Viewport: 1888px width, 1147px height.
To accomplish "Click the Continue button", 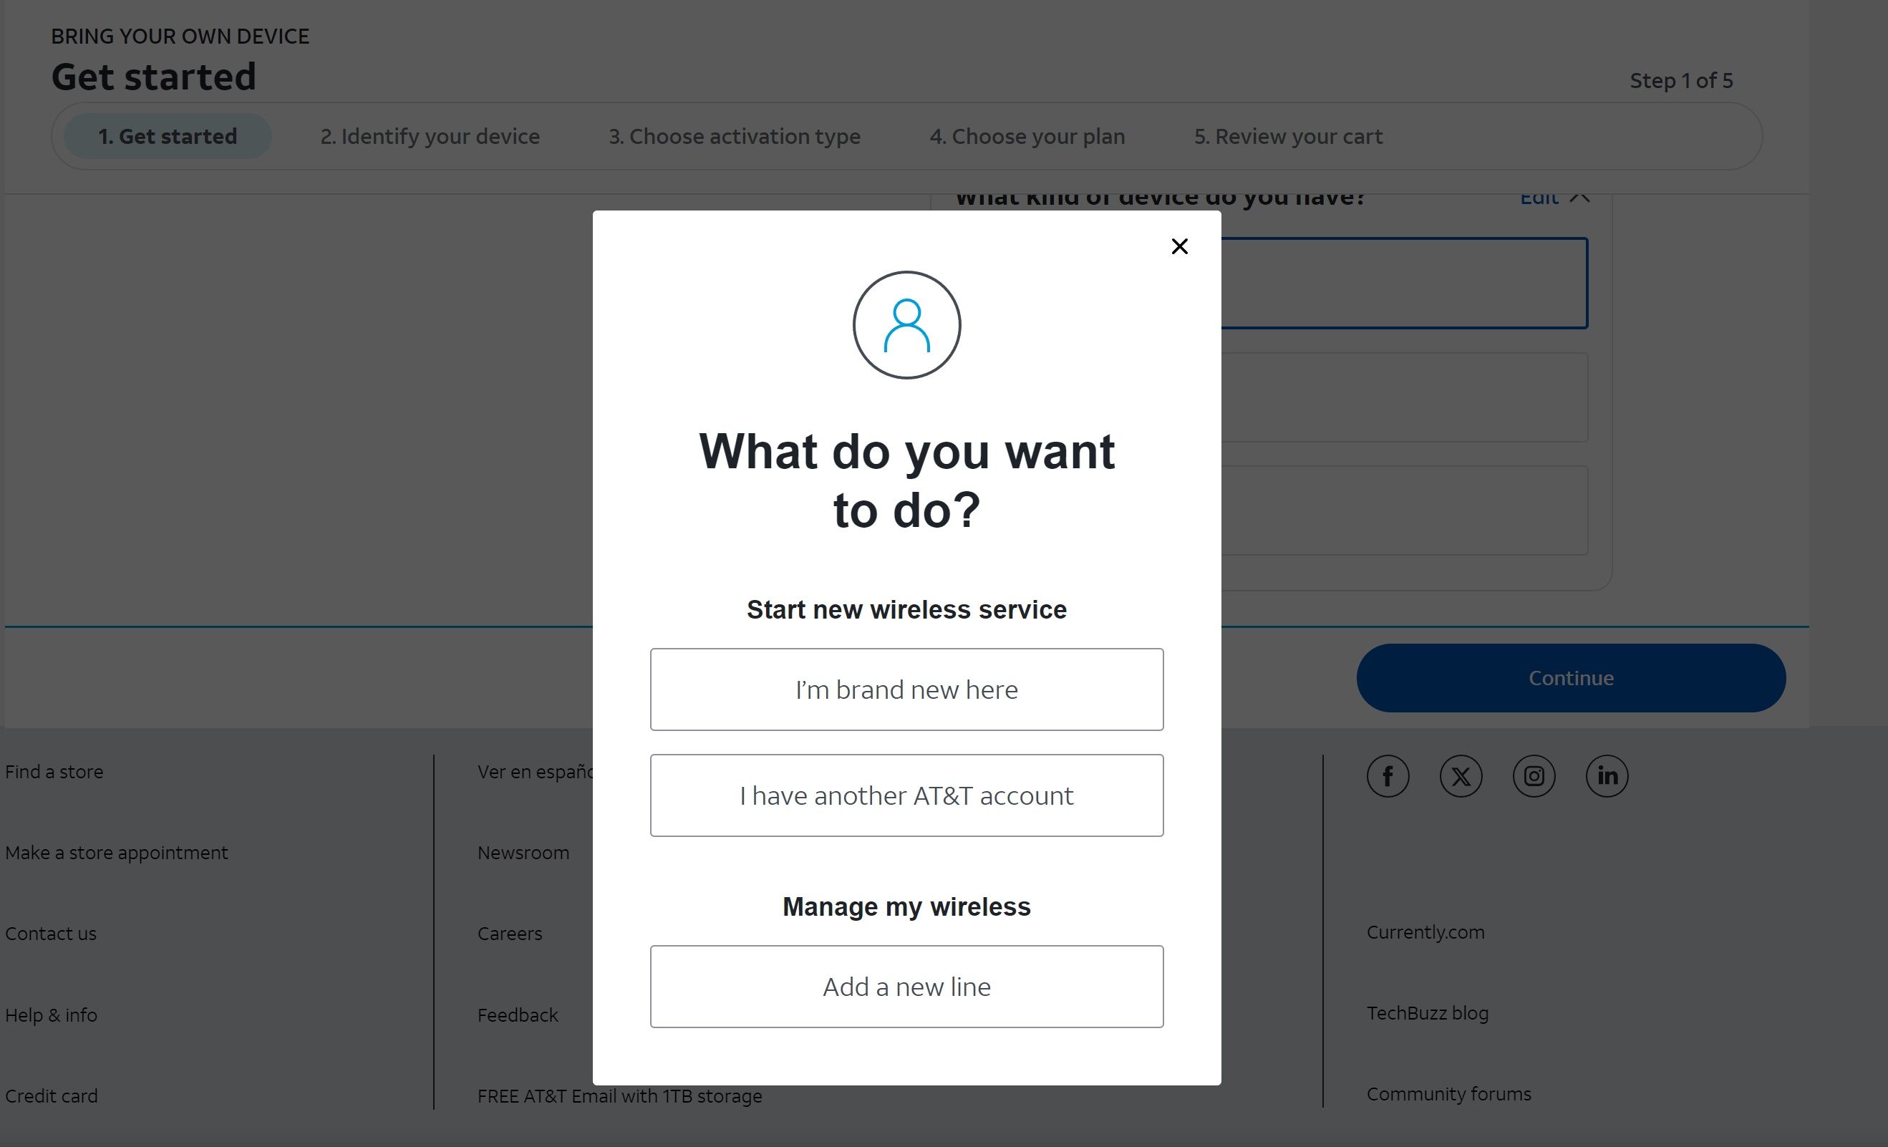I will (1571, 678).
